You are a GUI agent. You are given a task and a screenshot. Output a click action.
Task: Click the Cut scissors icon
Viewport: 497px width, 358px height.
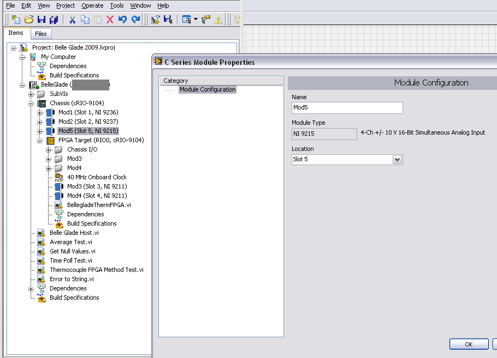pos(72,20)
